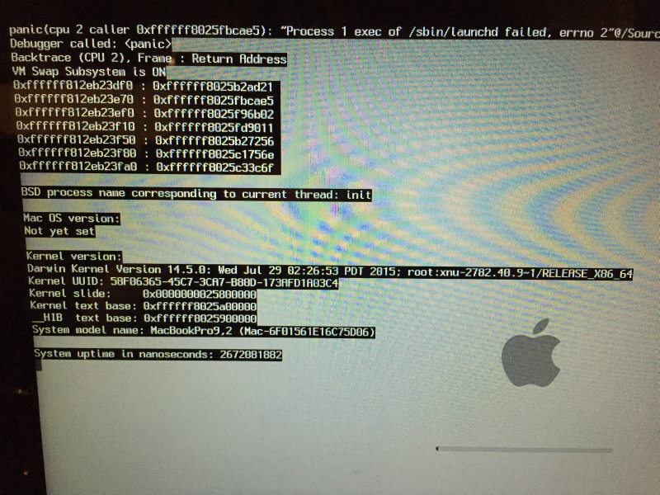Click the "Debugger called: <panic>" line
The width and height of the screenshot is (660, 495).
click(91, 44)
